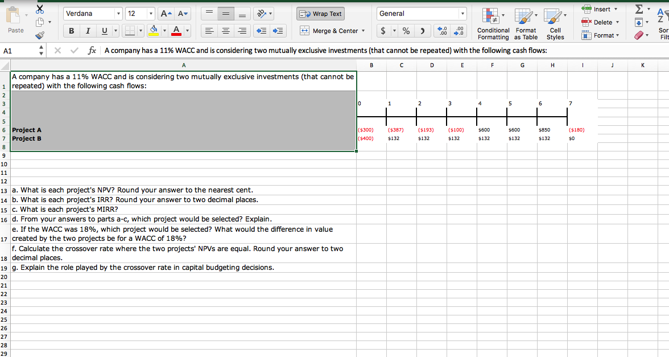
Task: Toggle bold formatting
Action: [x=72, y=31]
